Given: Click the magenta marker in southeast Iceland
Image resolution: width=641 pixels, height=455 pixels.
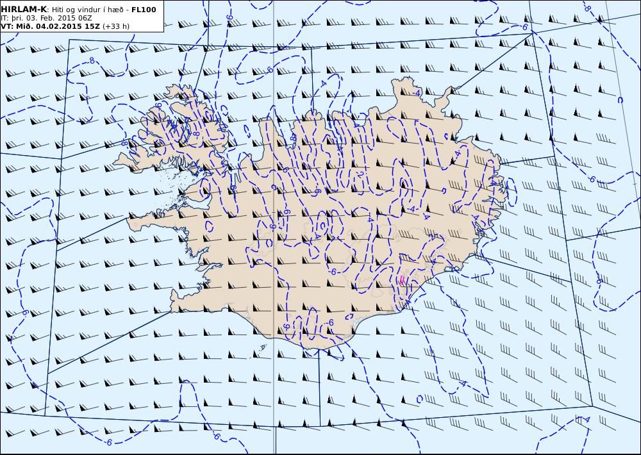Looking at the screenshot, I should [x=402, y=279].
